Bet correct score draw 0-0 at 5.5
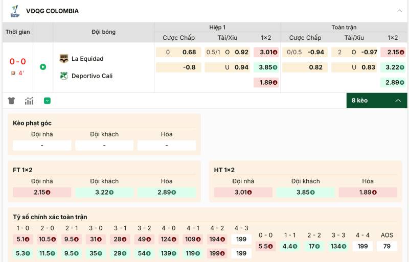This screenshot has height=262, width=409. (265, 246)
